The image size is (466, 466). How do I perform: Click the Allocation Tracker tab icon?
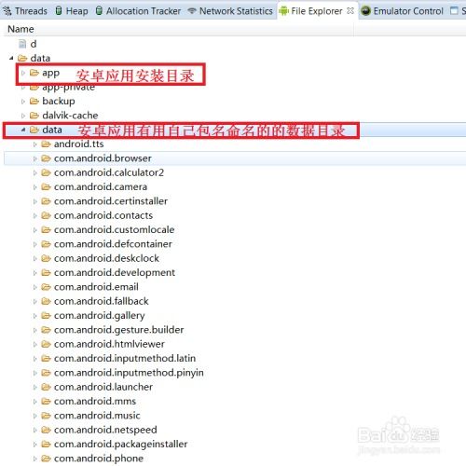point(99,11)
